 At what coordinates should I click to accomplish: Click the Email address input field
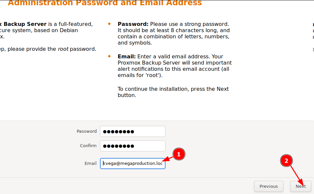pyautogui.click(x=132, y=163)
